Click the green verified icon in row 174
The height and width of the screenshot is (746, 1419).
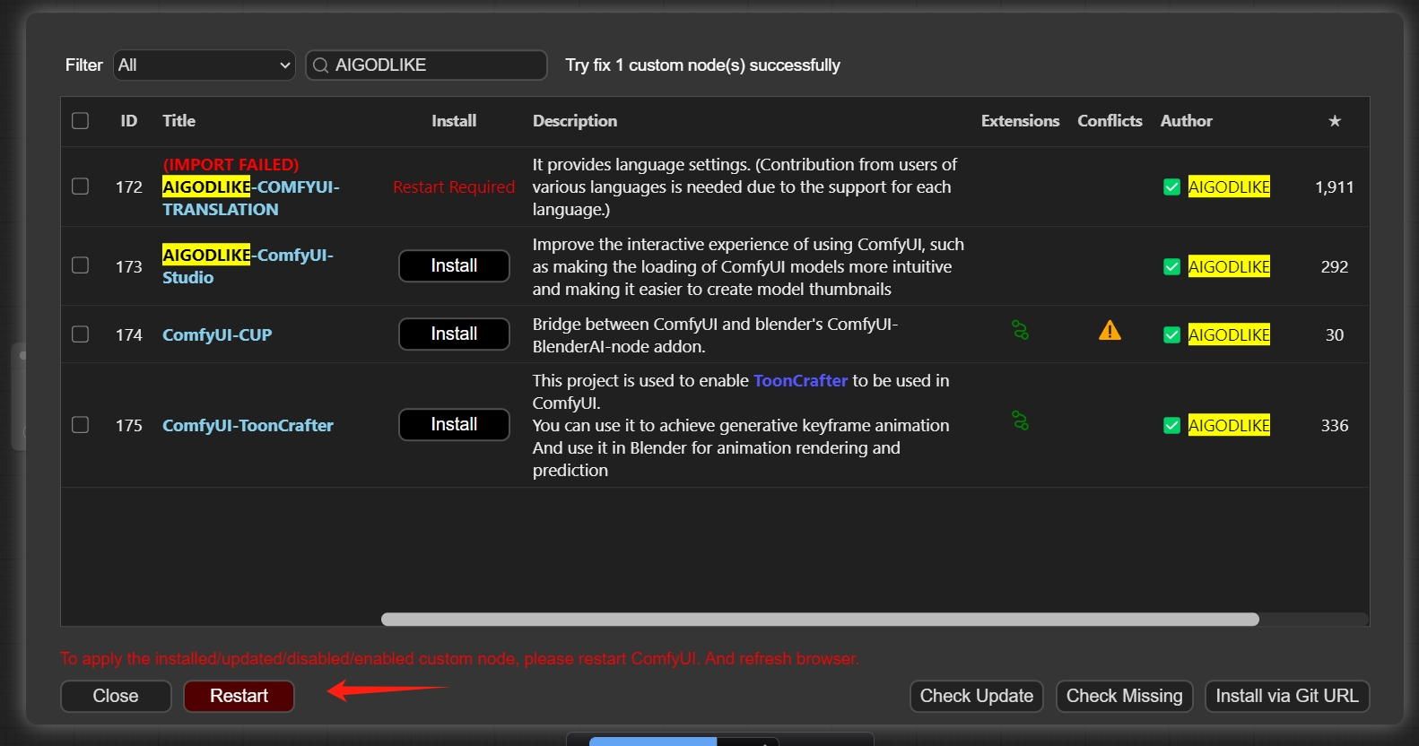1171,335
